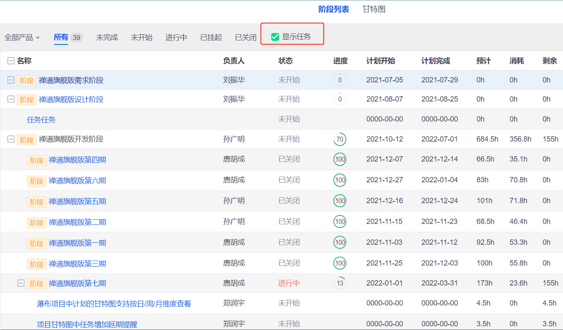Click the 阶段 tag icon on 禅道旗舰版第一期
Image resolution: width=563 pixels, height=330 pixels.
(37, 244)
